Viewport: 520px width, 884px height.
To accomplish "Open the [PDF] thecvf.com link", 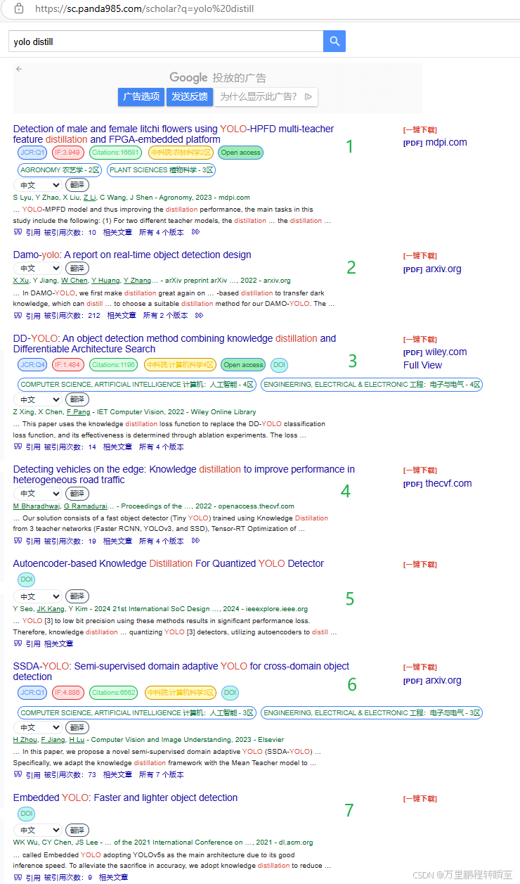I will 438,483.
